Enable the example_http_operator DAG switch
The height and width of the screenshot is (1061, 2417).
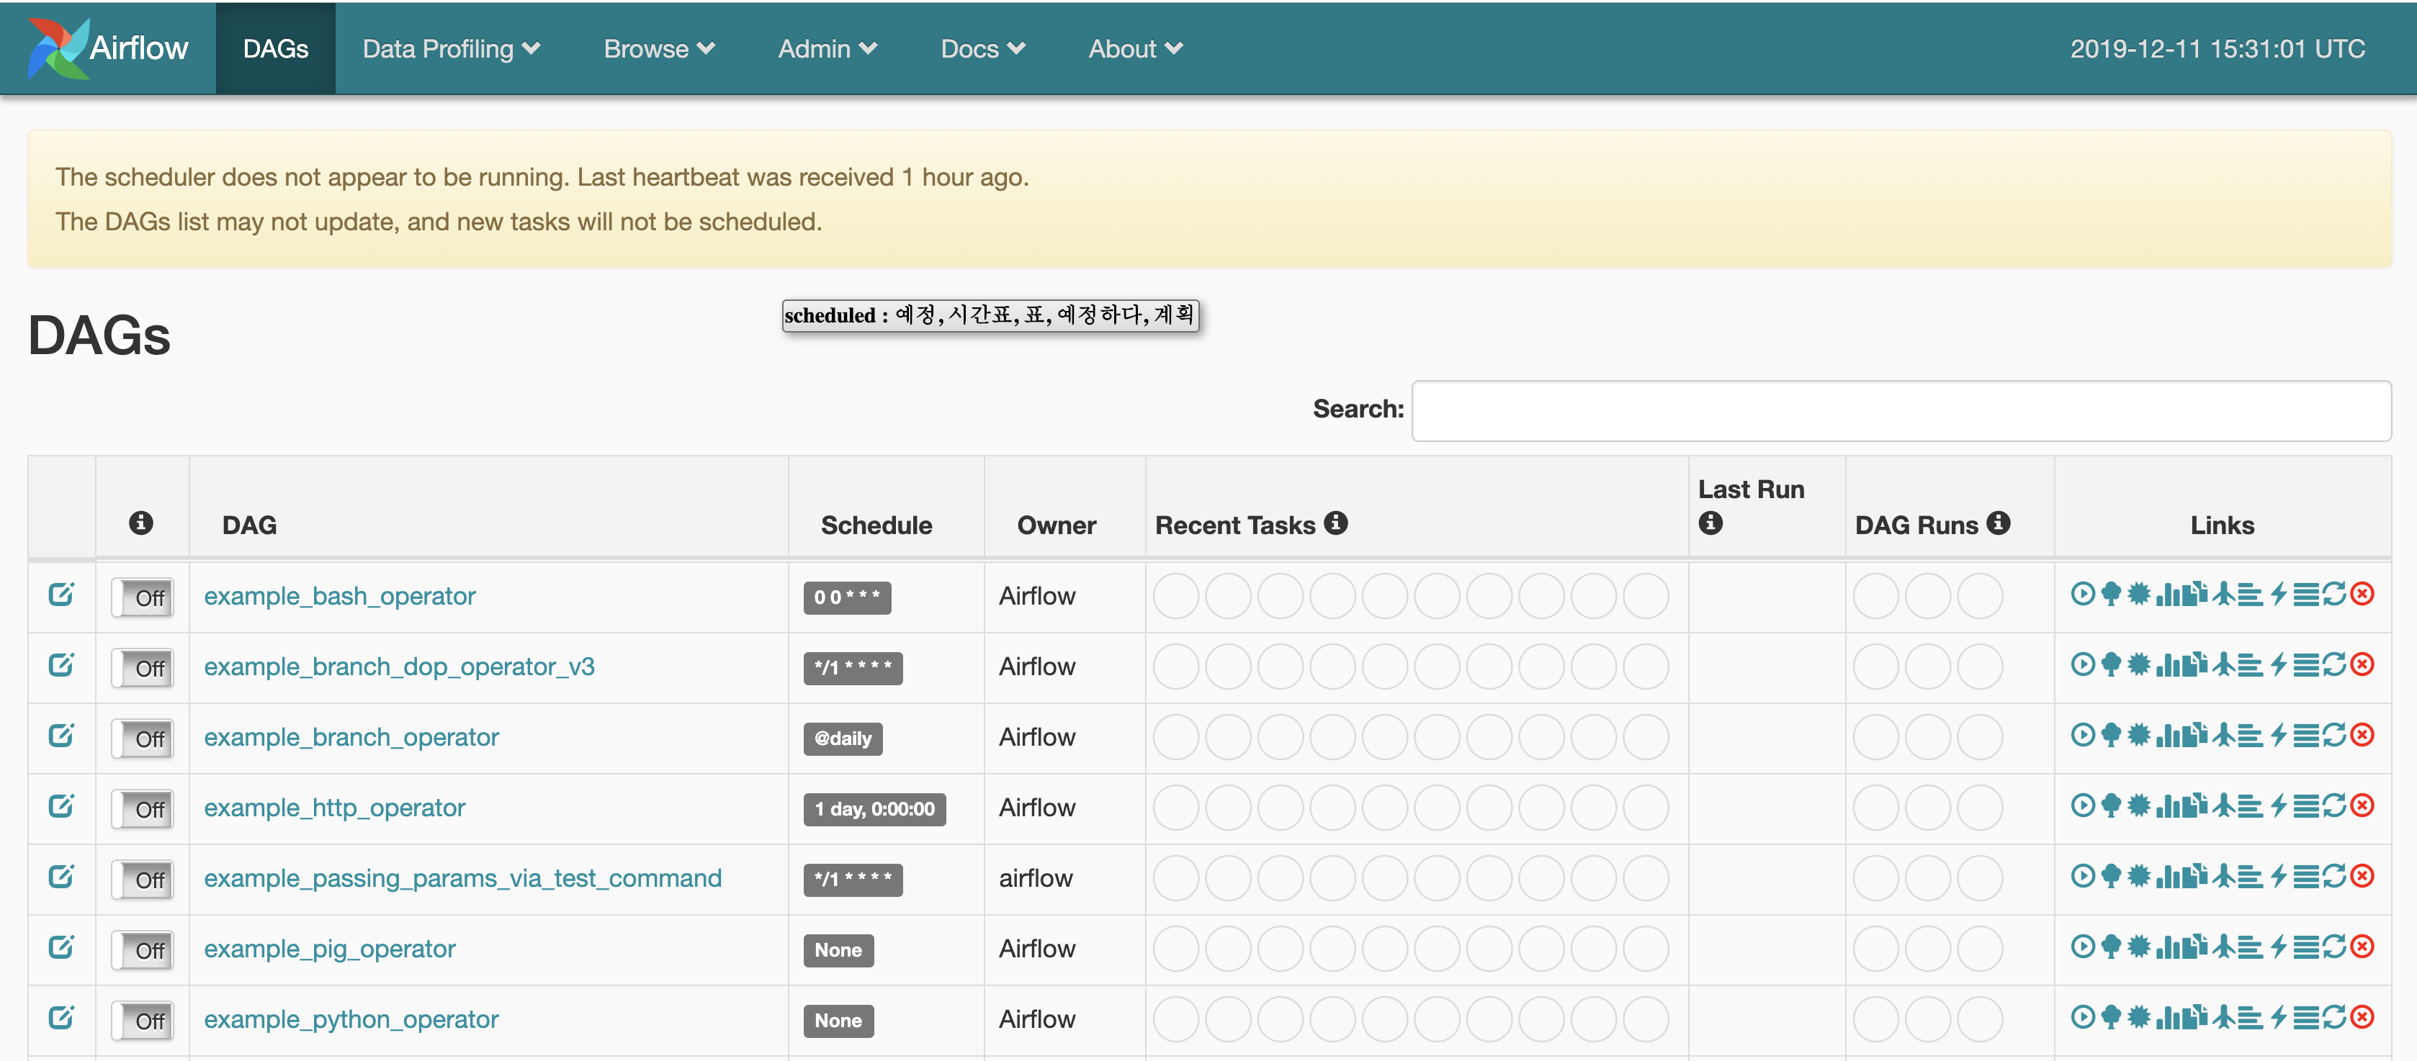pos(142,808)
